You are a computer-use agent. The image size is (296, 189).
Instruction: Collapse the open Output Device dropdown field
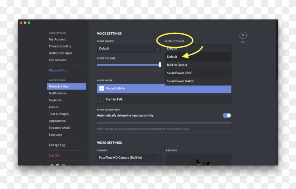(198, 49)
